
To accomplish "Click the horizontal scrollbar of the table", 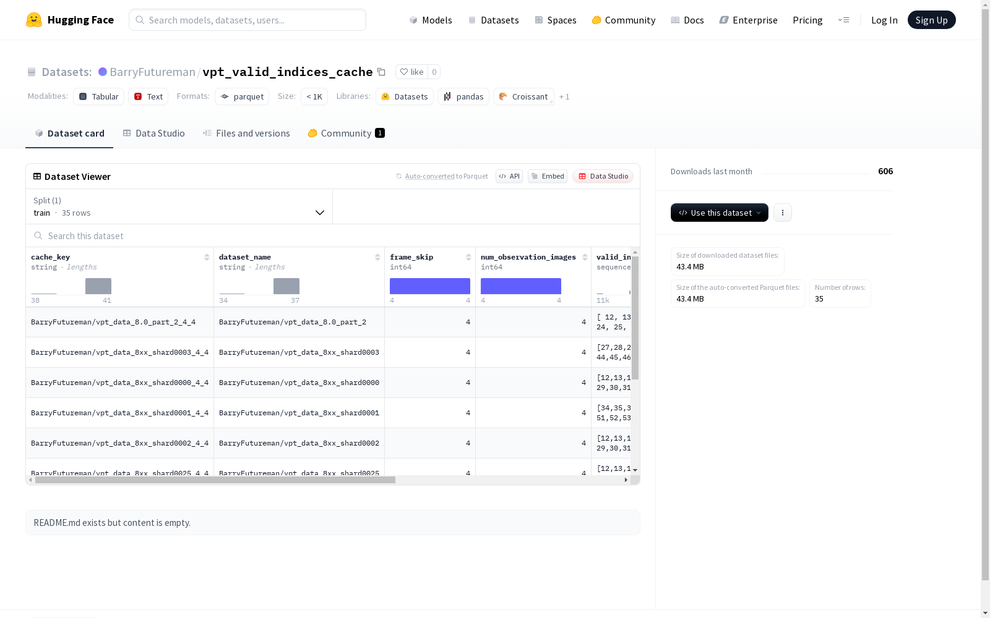I will (215, 480).
